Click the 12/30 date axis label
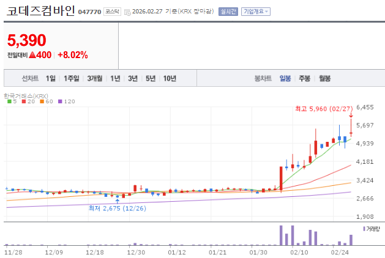 pos(136,252)
